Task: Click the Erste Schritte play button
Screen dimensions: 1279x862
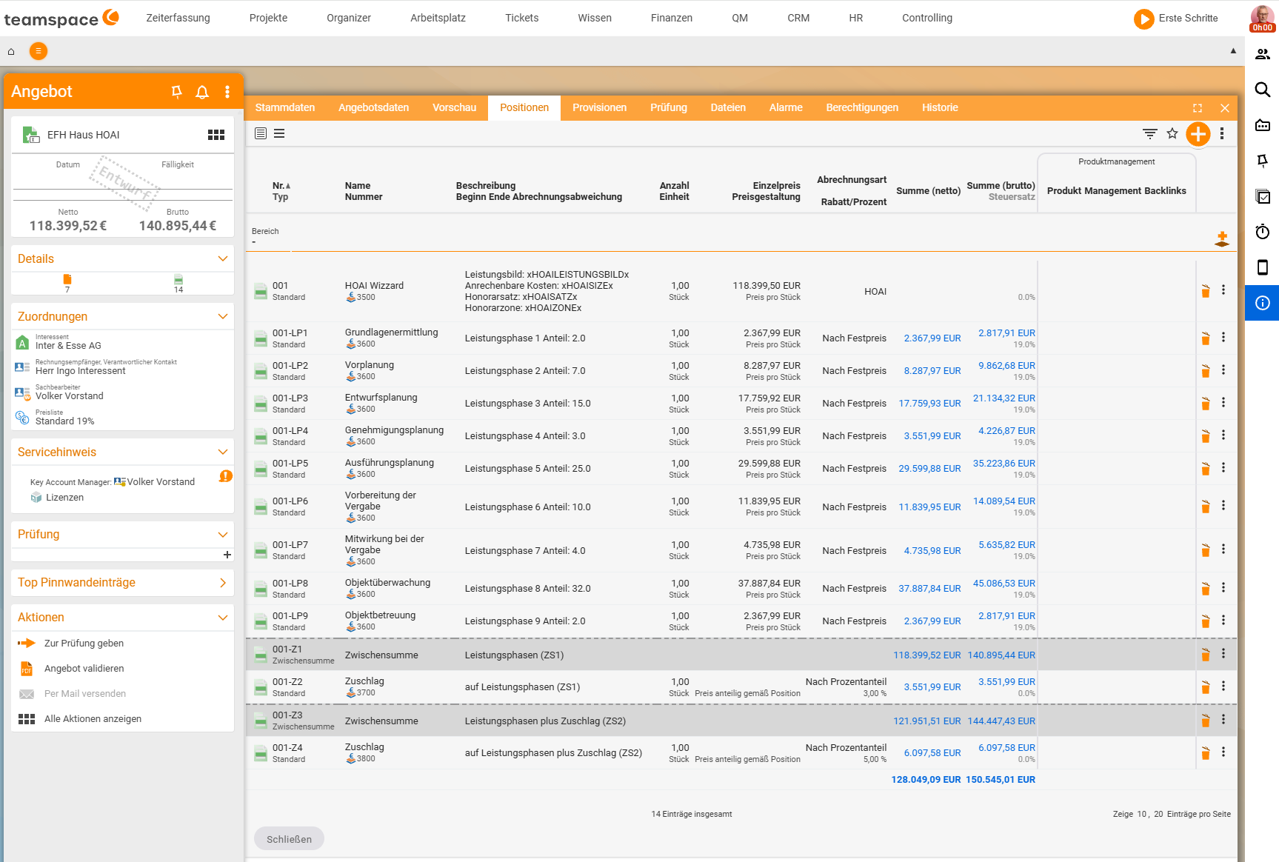Action: [x=1144, y=19]
